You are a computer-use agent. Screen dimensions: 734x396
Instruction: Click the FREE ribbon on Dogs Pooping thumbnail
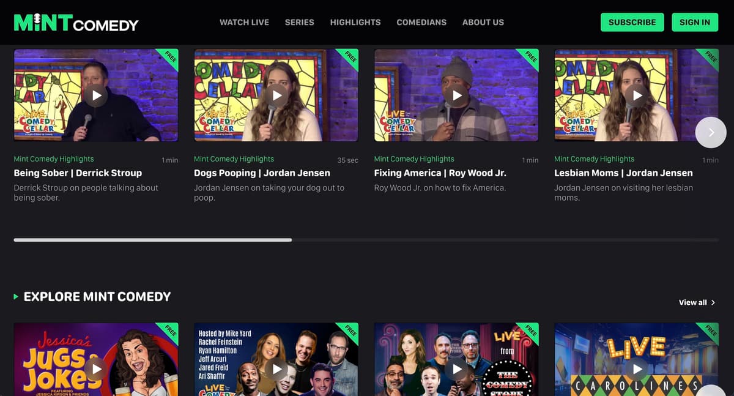pos(349,58)
